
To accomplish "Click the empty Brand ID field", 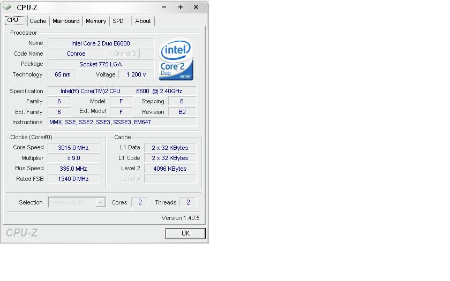I will tap(147, 54).
